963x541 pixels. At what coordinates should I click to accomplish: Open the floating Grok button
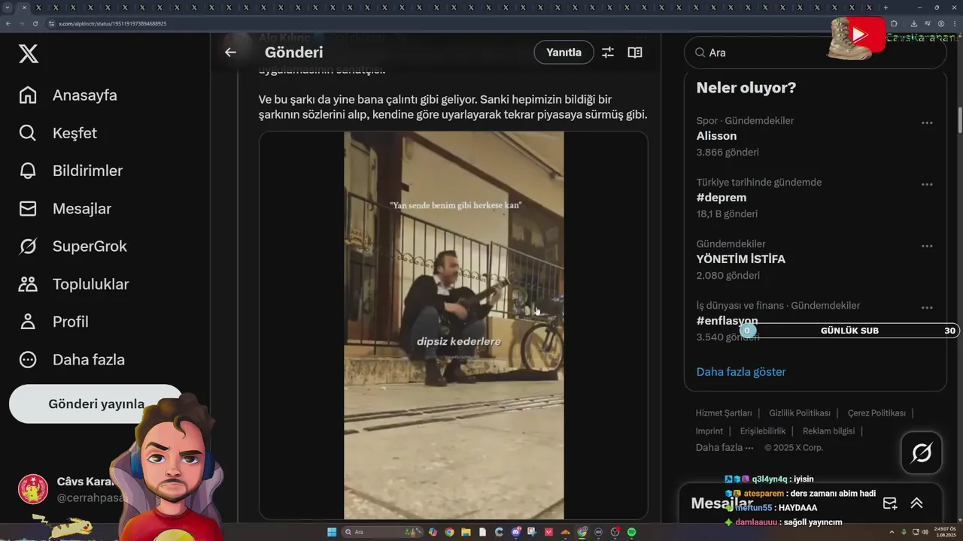[x=922, y=452]
